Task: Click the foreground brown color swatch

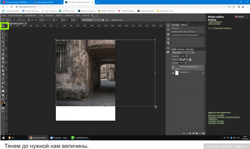Action: 2,103
